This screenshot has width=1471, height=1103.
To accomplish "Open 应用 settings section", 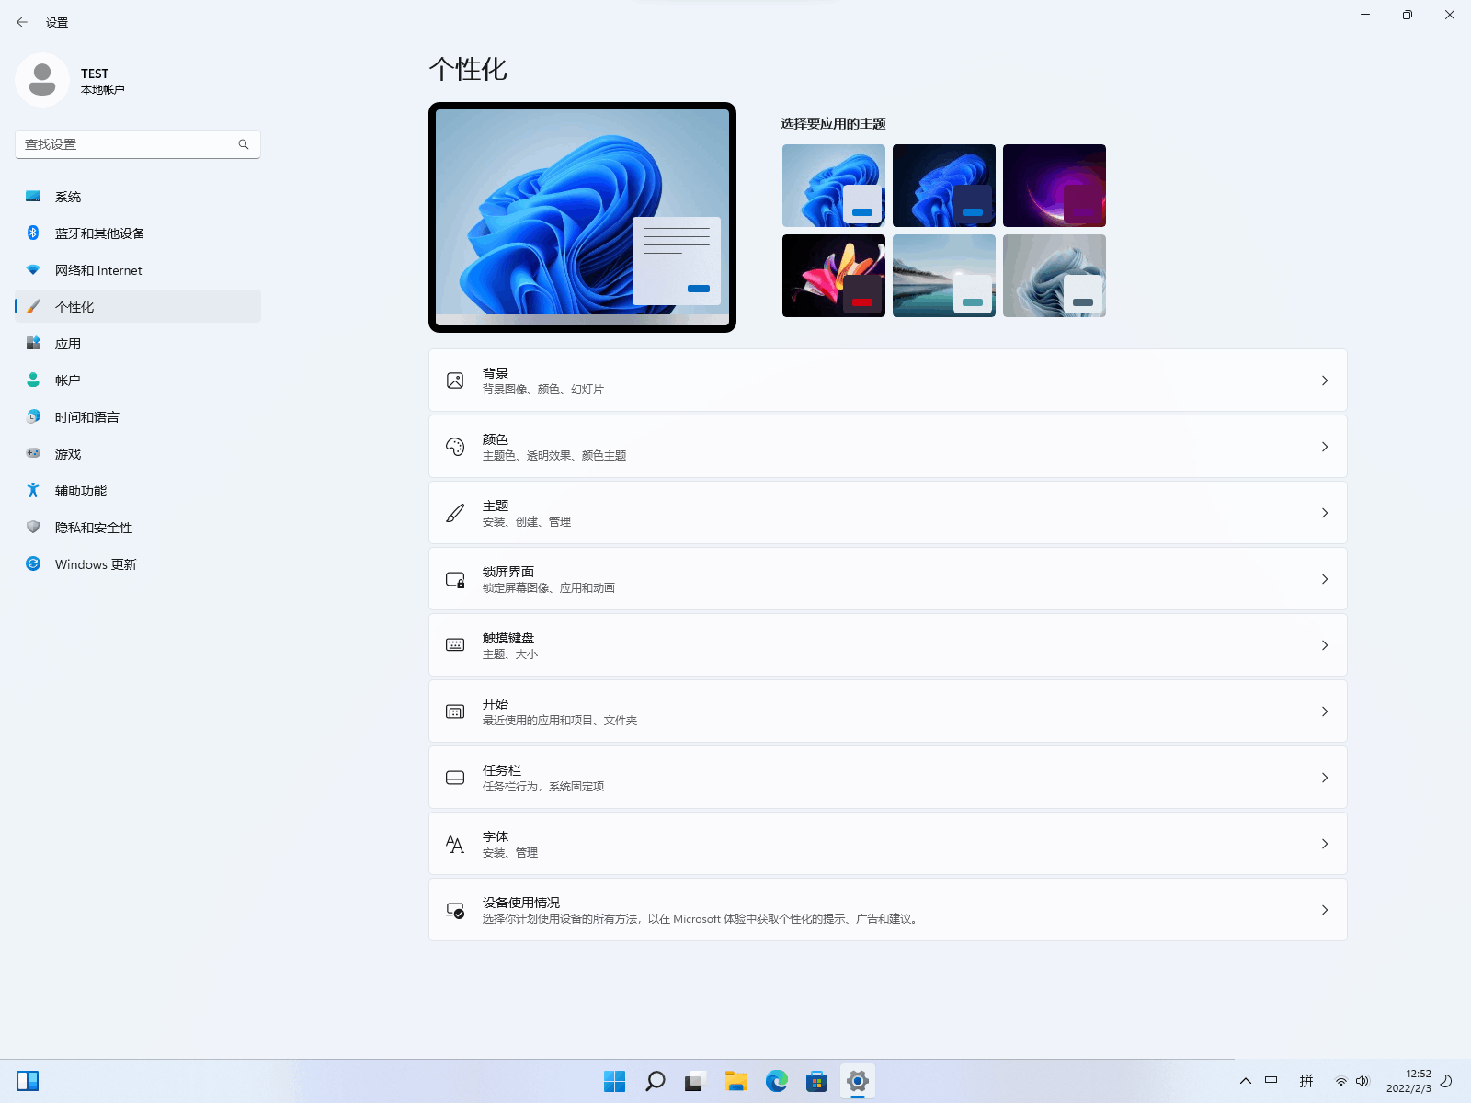I will pos(138,344).
